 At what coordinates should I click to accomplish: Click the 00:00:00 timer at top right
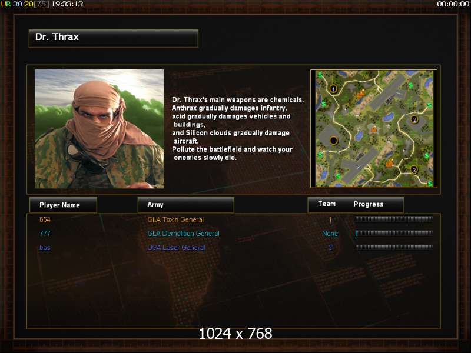click(x=453, y=4)
